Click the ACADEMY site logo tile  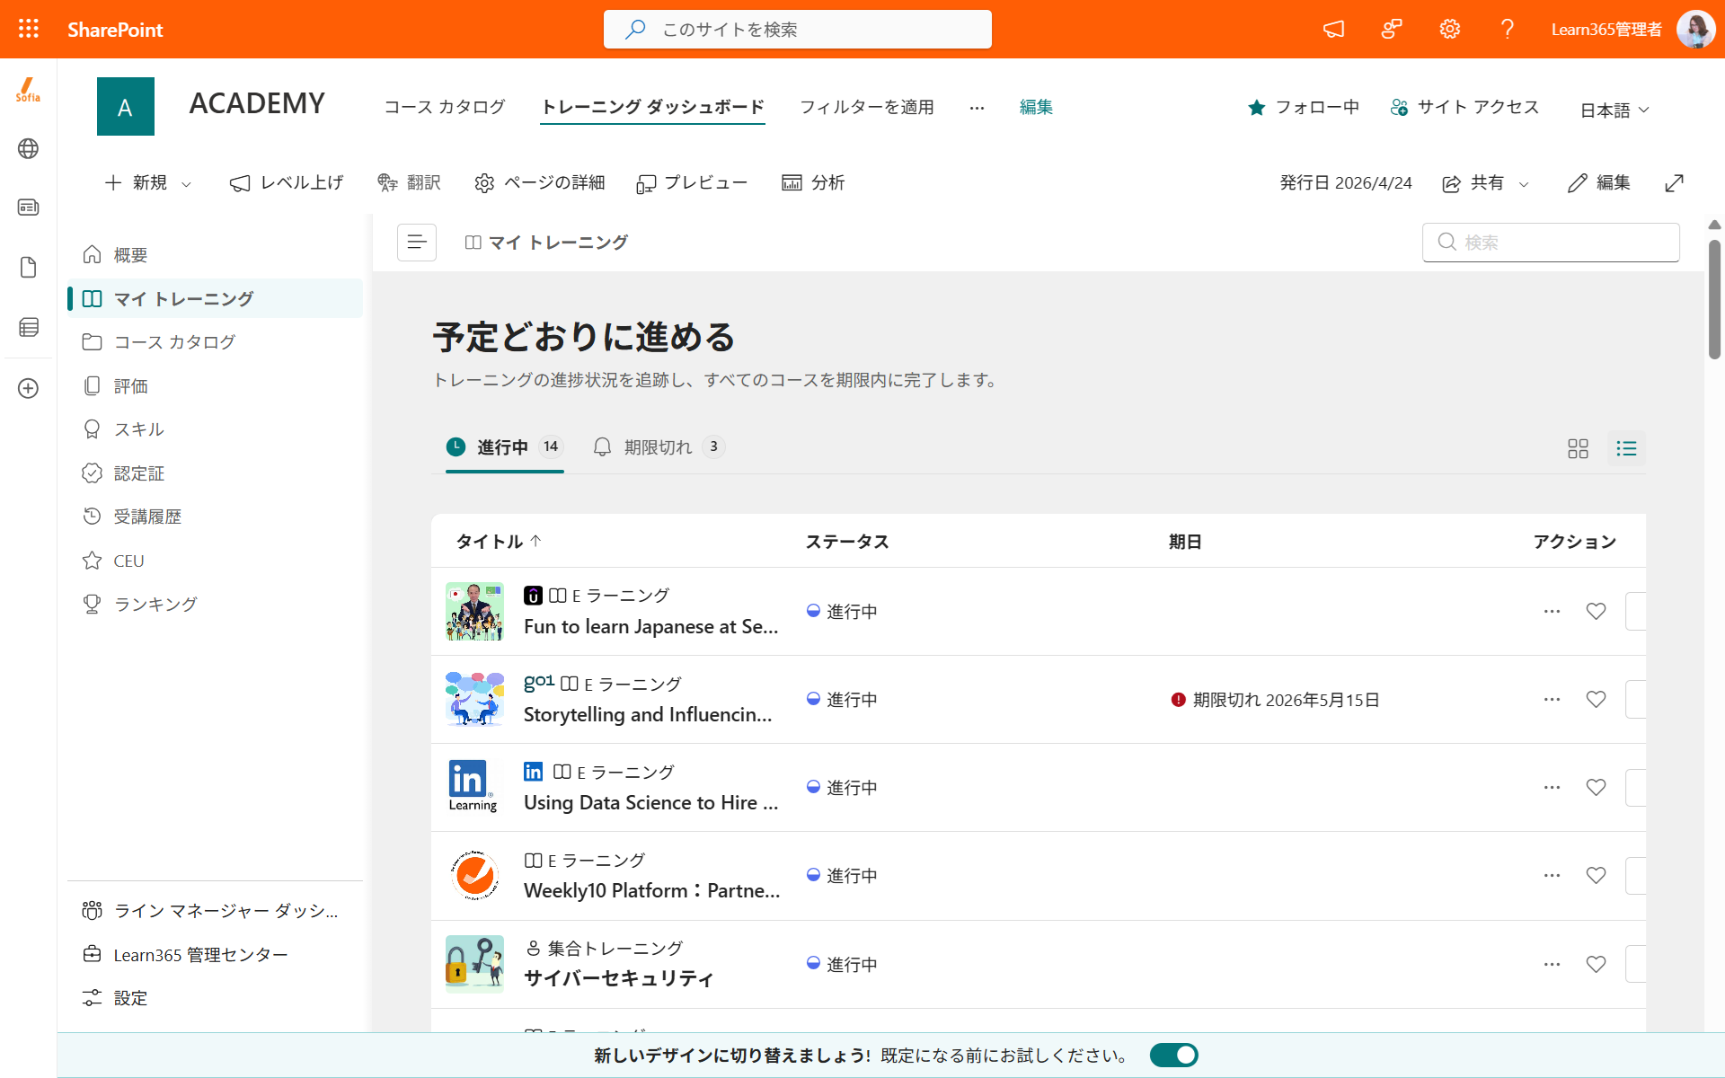pyautogui.click(x=126, y=107)
